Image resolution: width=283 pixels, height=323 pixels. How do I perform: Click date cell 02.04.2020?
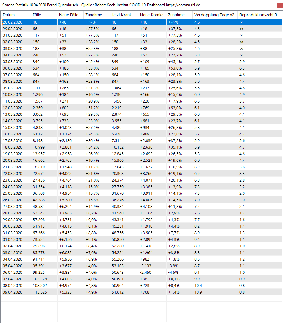pyautogui.click(x=13, y=246)
